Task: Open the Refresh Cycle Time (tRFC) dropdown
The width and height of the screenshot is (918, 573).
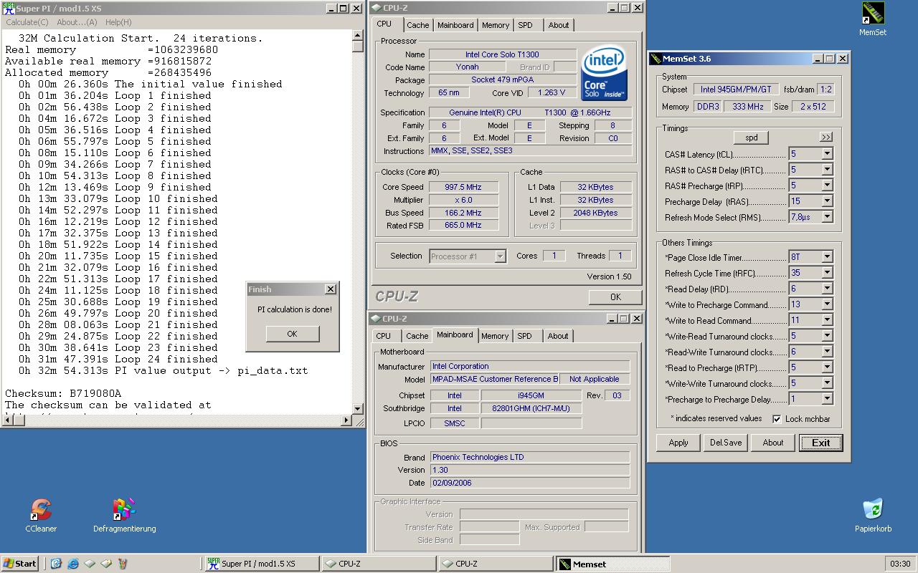Action: [827, 273]
